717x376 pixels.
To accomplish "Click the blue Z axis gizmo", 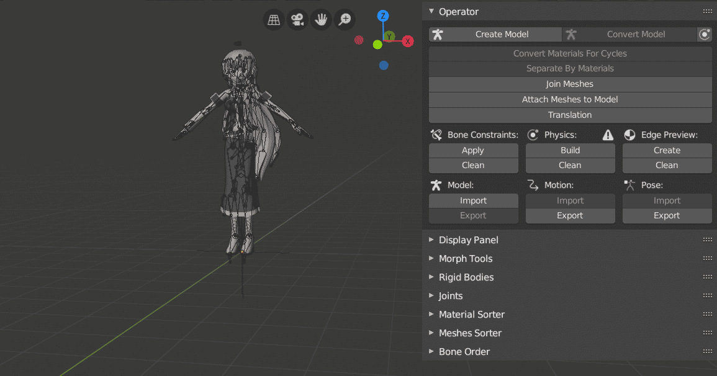I will 383,16.
